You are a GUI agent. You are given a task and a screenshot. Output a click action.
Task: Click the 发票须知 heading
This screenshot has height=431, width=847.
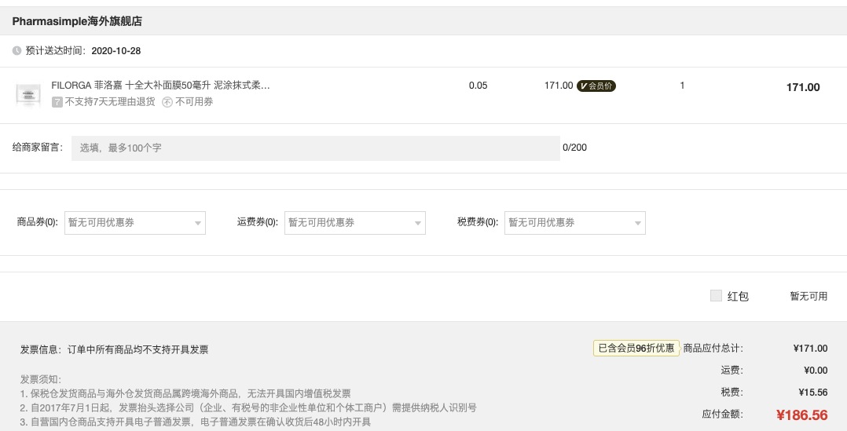pos(41,379)
